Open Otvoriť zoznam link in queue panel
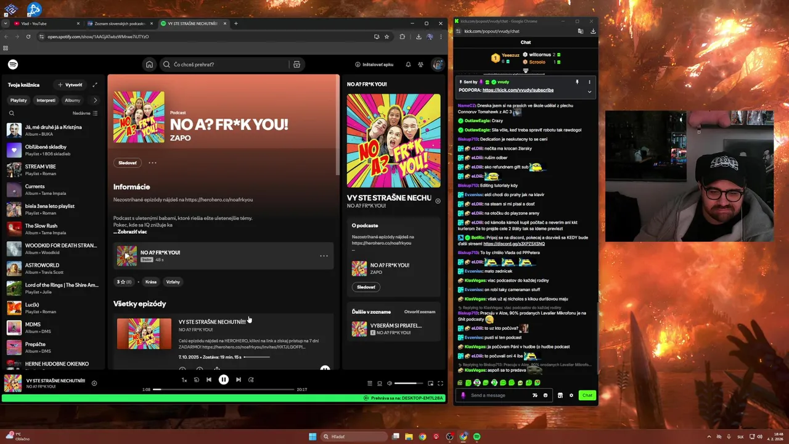This screenshot has width=789, height=444. click(419, 312)
